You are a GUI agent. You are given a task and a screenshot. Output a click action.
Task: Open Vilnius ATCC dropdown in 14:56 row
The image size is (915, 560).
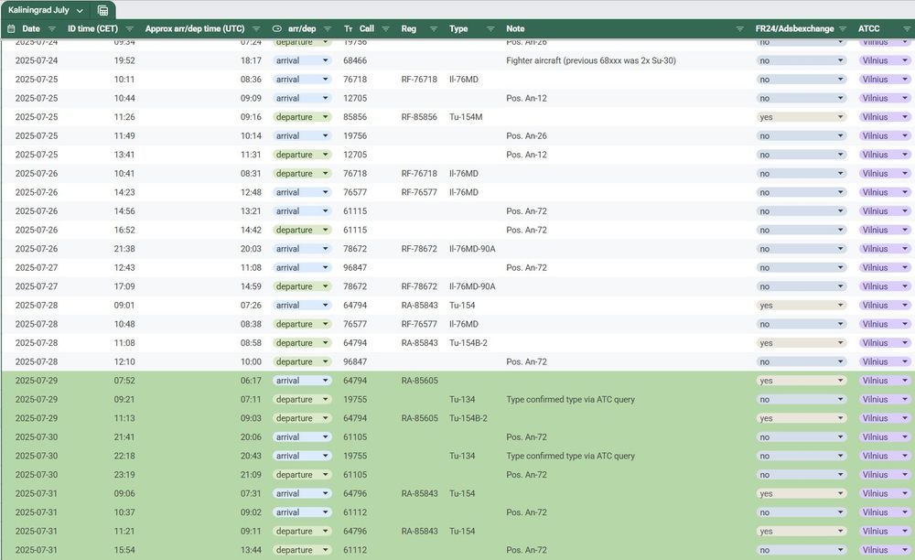[x=885, y=211]
